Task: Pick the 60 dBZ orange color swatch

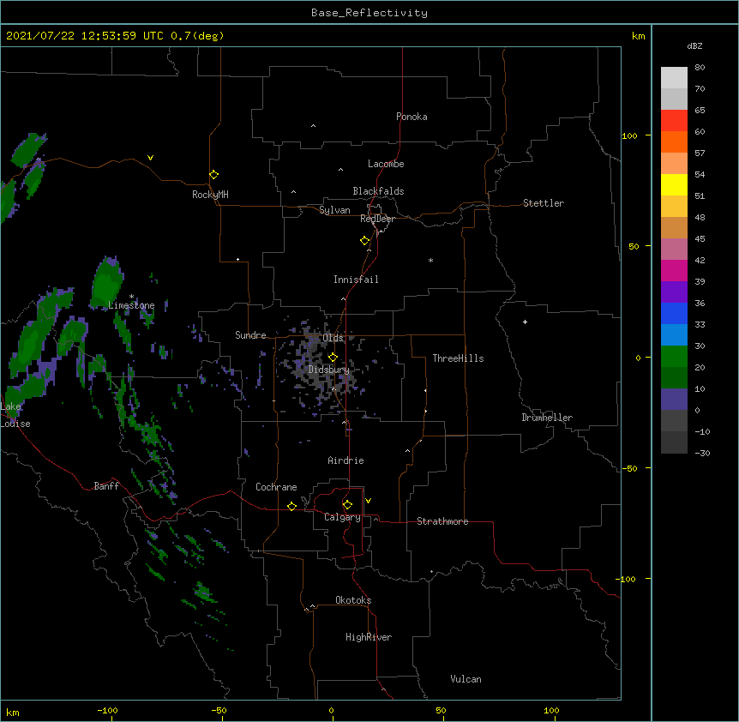Action: [674, 141]
